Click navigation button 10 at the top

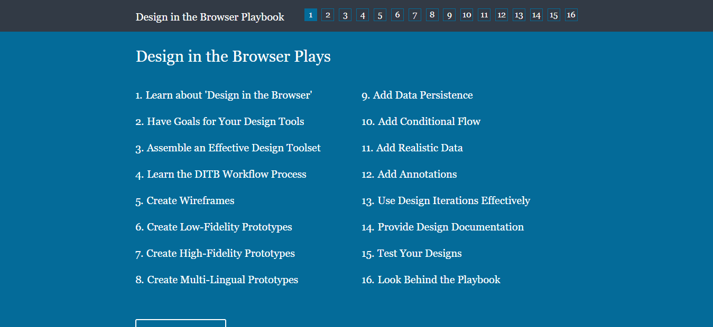[x=466, y=15]
